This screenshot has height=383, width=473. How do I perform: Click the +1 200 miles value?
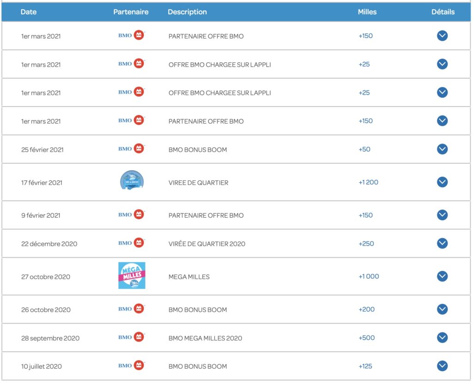click(x=368, y=182)
